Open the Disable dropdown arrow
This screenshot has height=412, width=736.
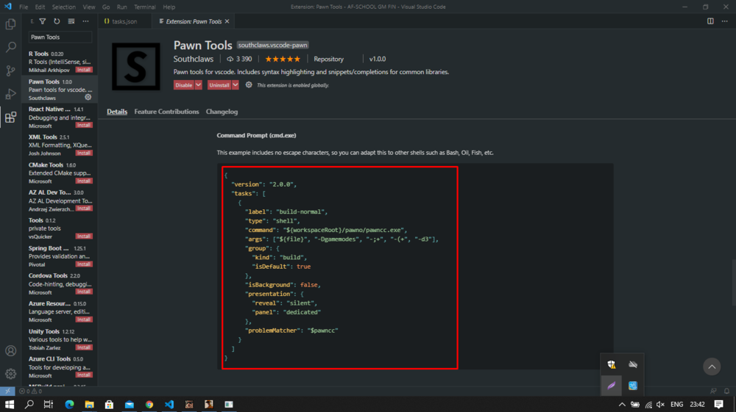point(198,84)
